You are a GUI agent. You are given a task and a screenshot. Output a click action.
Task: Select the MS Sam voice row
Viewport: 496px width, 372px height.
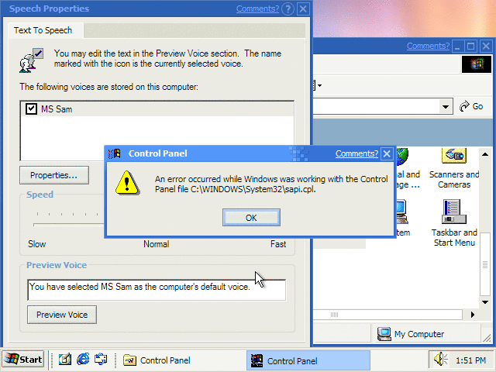click(157, 109)
